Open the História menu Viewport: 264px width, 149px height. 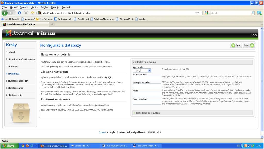click(x=35, y=7)
